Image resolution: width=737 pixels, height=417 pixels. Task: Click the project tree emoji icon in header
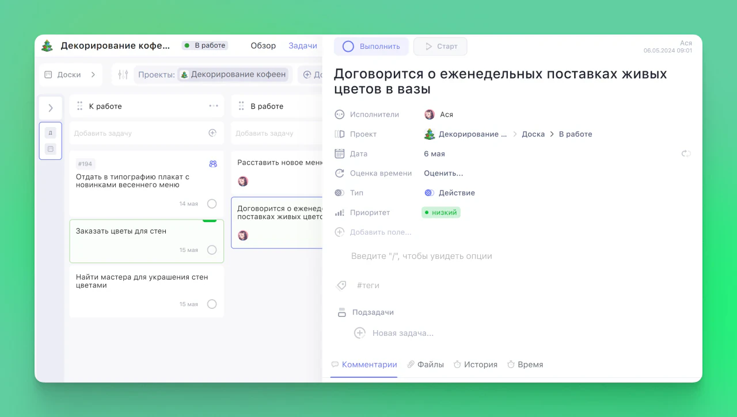click(47, 46)
